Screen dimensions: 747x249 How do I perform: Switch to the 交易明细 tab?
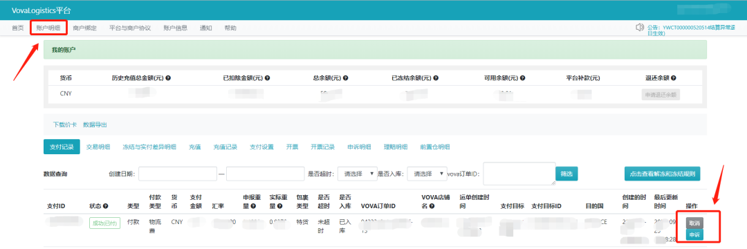point(98,147)
